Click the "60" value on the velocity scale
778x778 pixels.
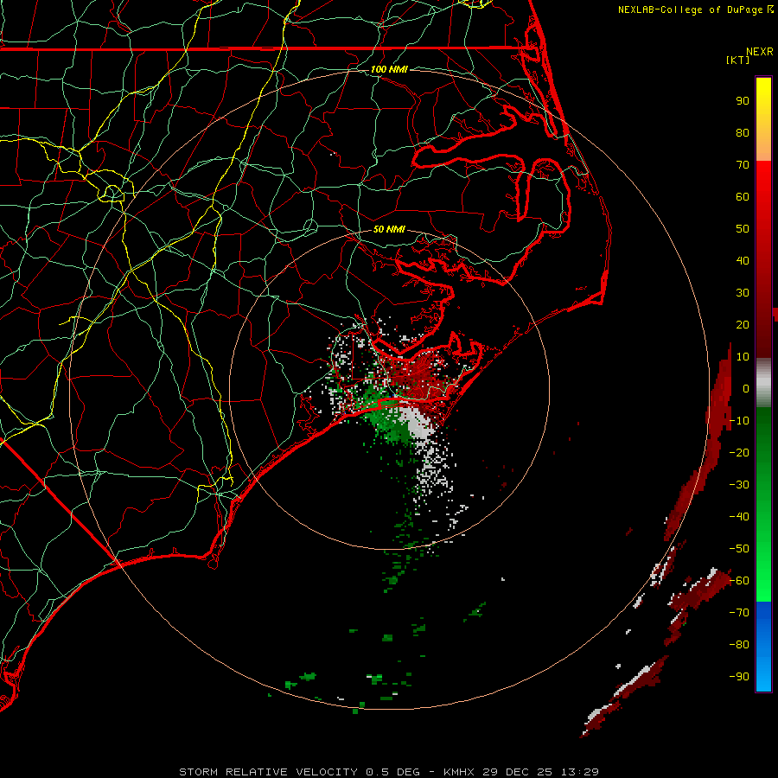(743, 196)
